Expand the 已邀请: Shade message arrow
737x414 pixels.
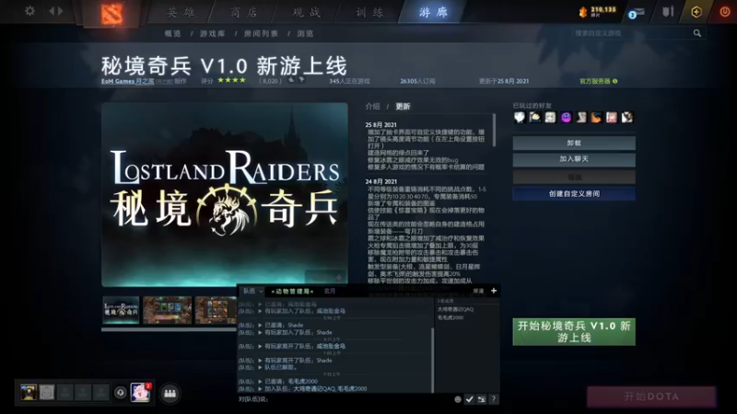(x=260, y=325)
